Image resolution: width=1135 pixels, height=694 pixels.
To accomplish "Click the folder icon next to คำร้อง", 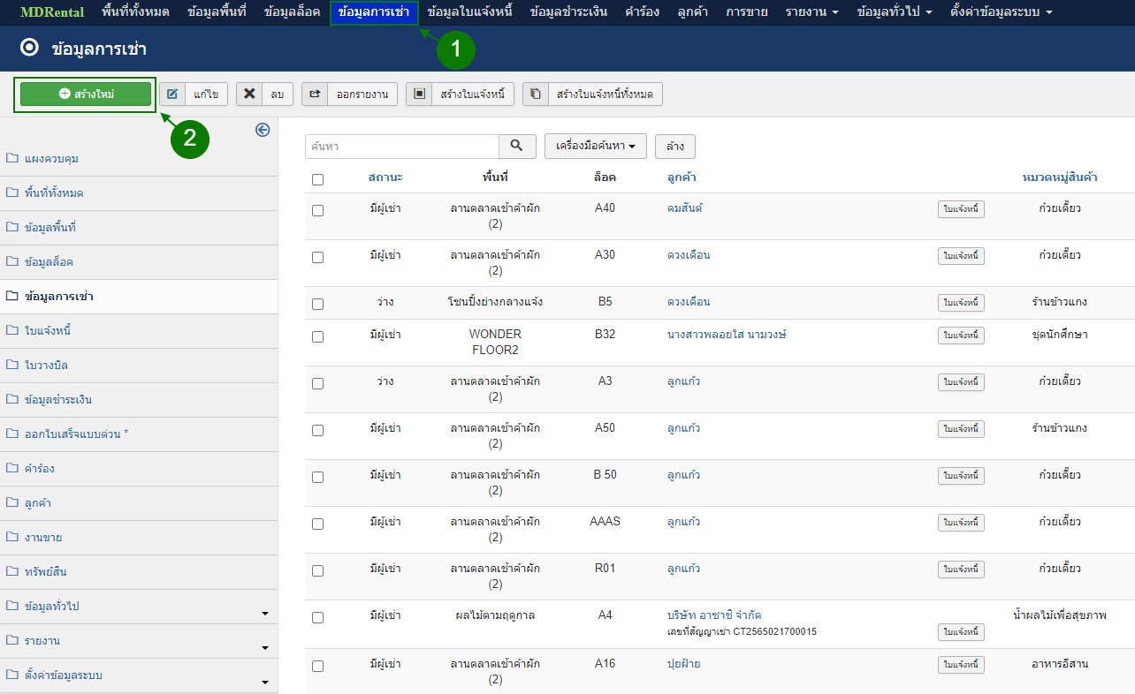I will click(x=12, y=469).
